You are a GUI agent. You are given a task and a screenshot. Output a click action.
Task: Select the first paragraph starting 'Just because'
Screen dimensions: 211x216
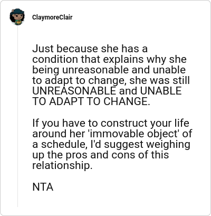click(x=111, y=75)
